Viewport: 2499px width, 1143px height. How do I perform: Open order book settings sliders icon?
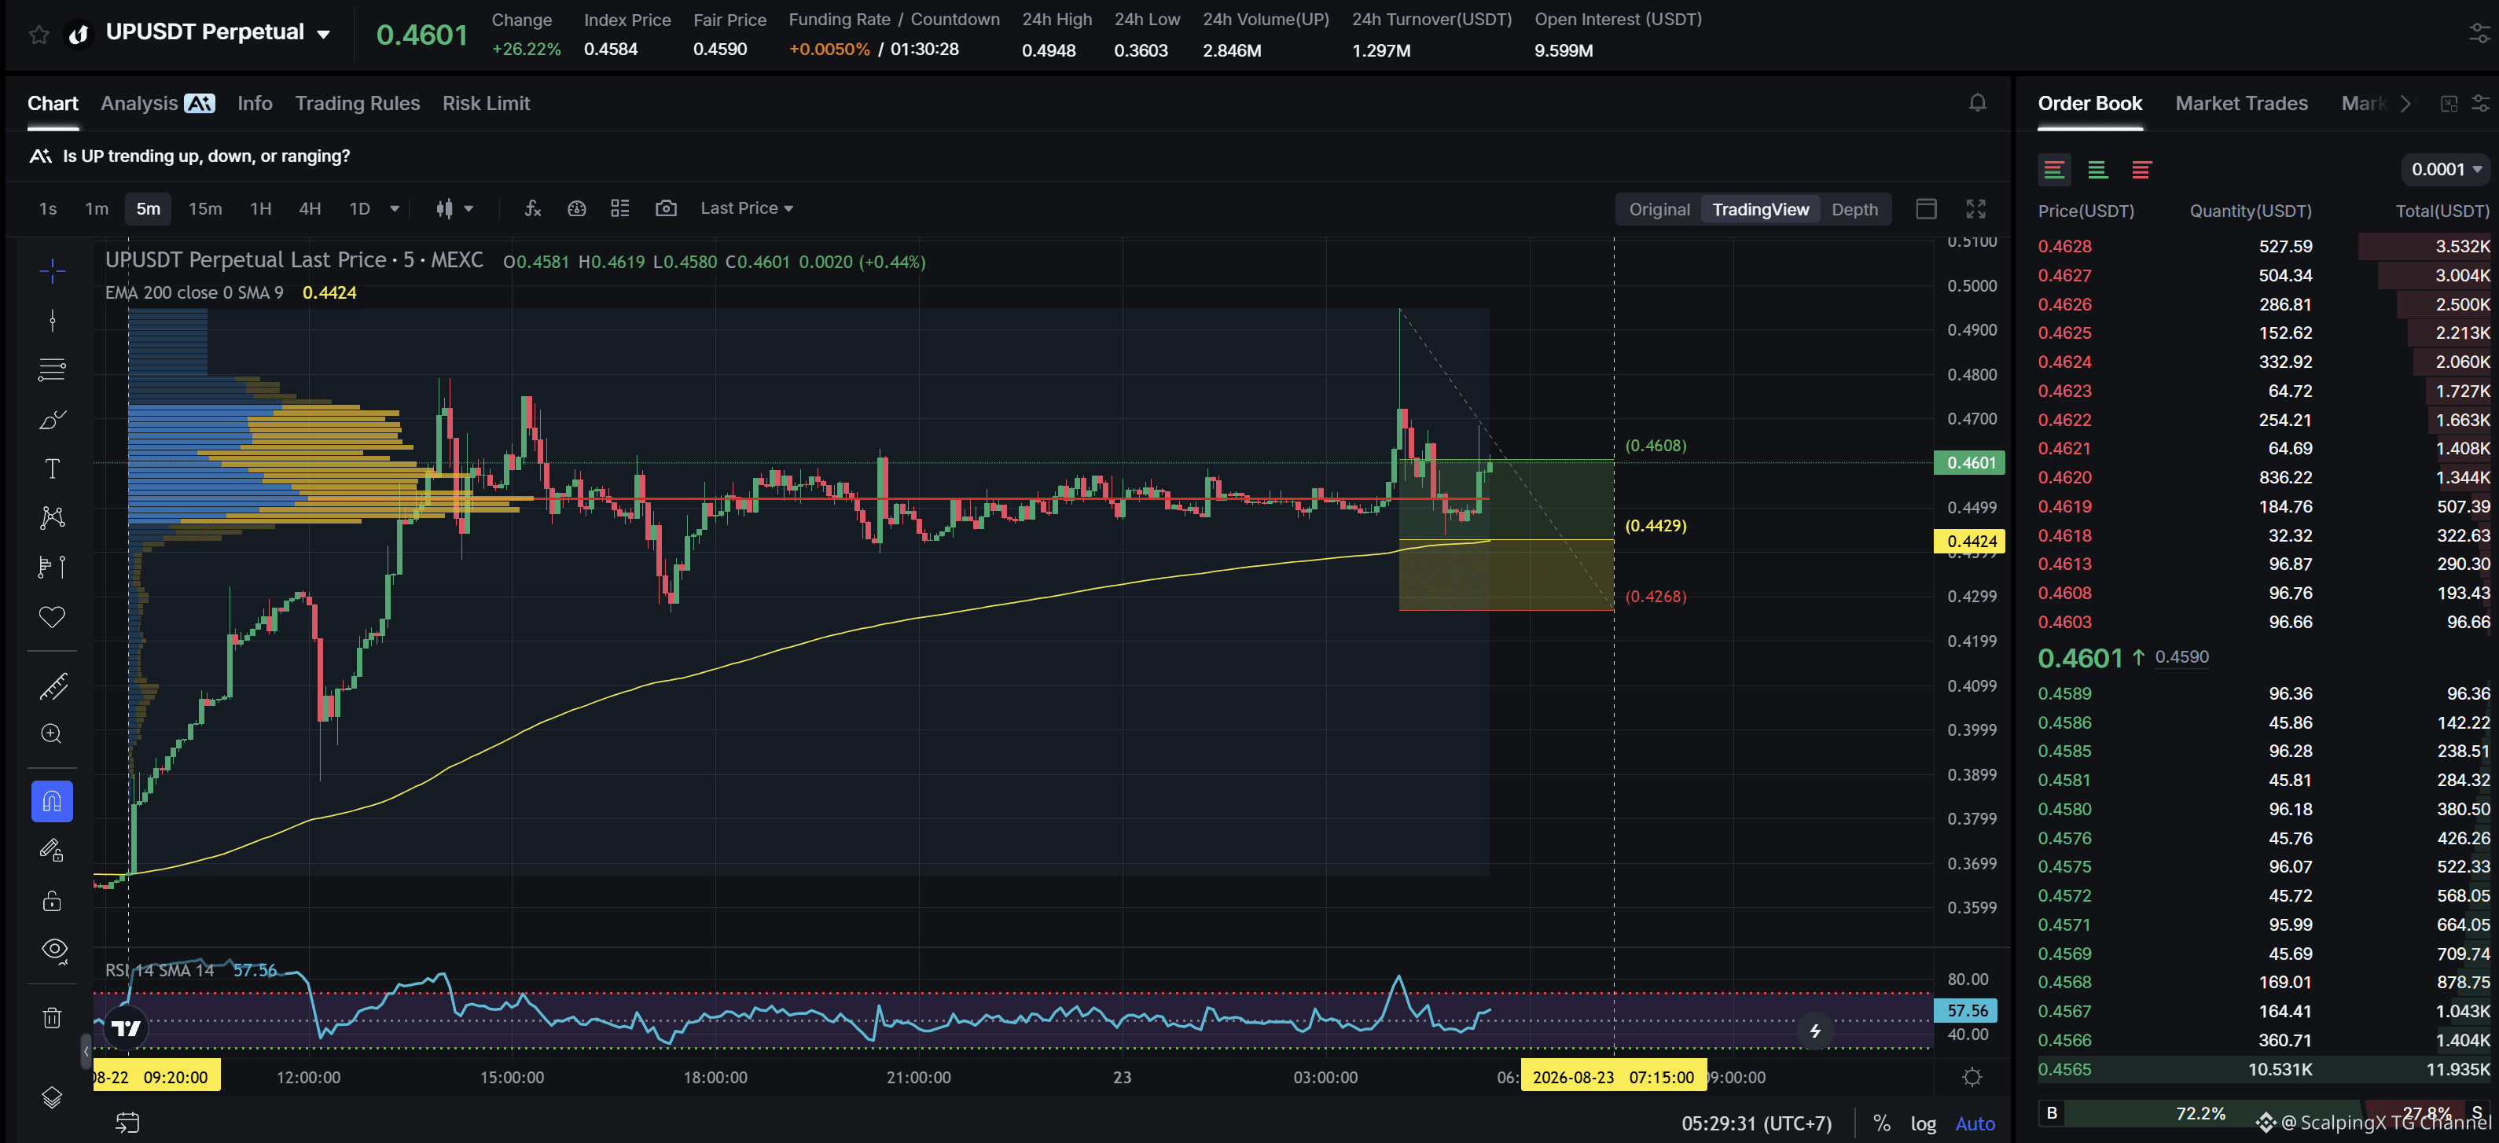[x=2481, y=104]
